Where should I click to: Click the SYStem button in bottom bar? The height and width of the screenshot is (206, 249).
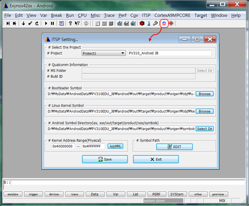(x=177, y=194)
